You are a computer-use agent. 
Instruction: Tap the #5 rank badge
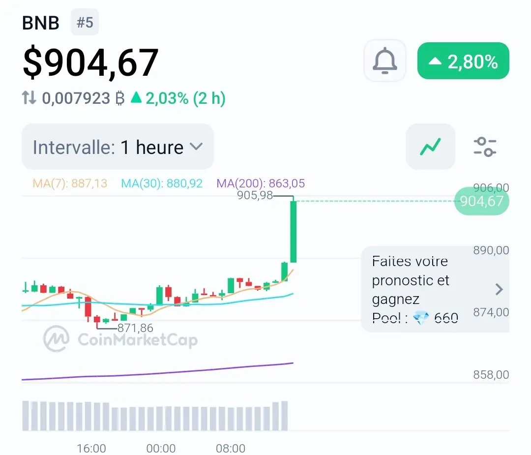point(85,22)
